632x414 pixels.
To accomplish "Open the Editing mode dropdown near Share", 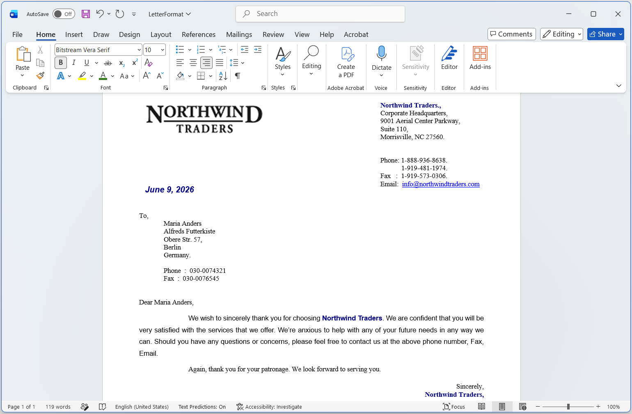I will [x=561, y=34].
